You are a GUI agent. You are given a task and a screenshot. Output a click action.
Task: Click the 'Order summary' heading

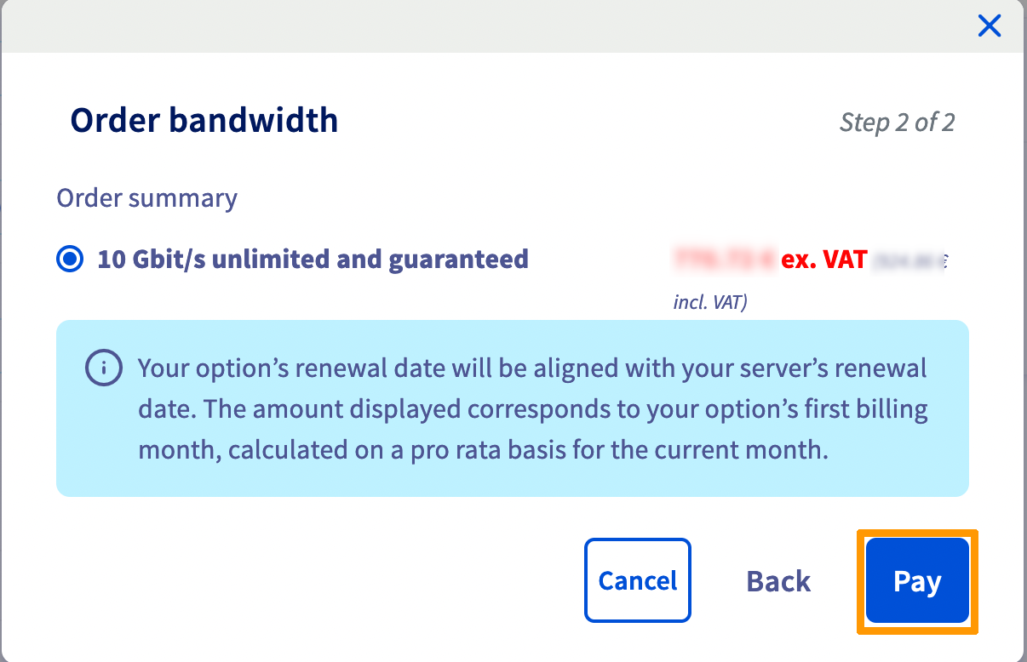pos(146,198)
